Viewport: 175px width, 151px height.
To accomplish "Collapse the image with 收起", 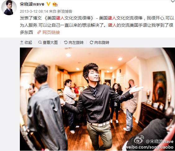I will tap(26, 43).
